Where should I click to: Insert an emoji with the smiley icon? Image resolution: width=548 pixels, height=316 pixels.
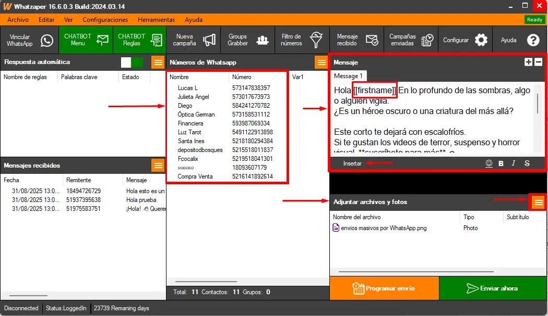(489, 163)
